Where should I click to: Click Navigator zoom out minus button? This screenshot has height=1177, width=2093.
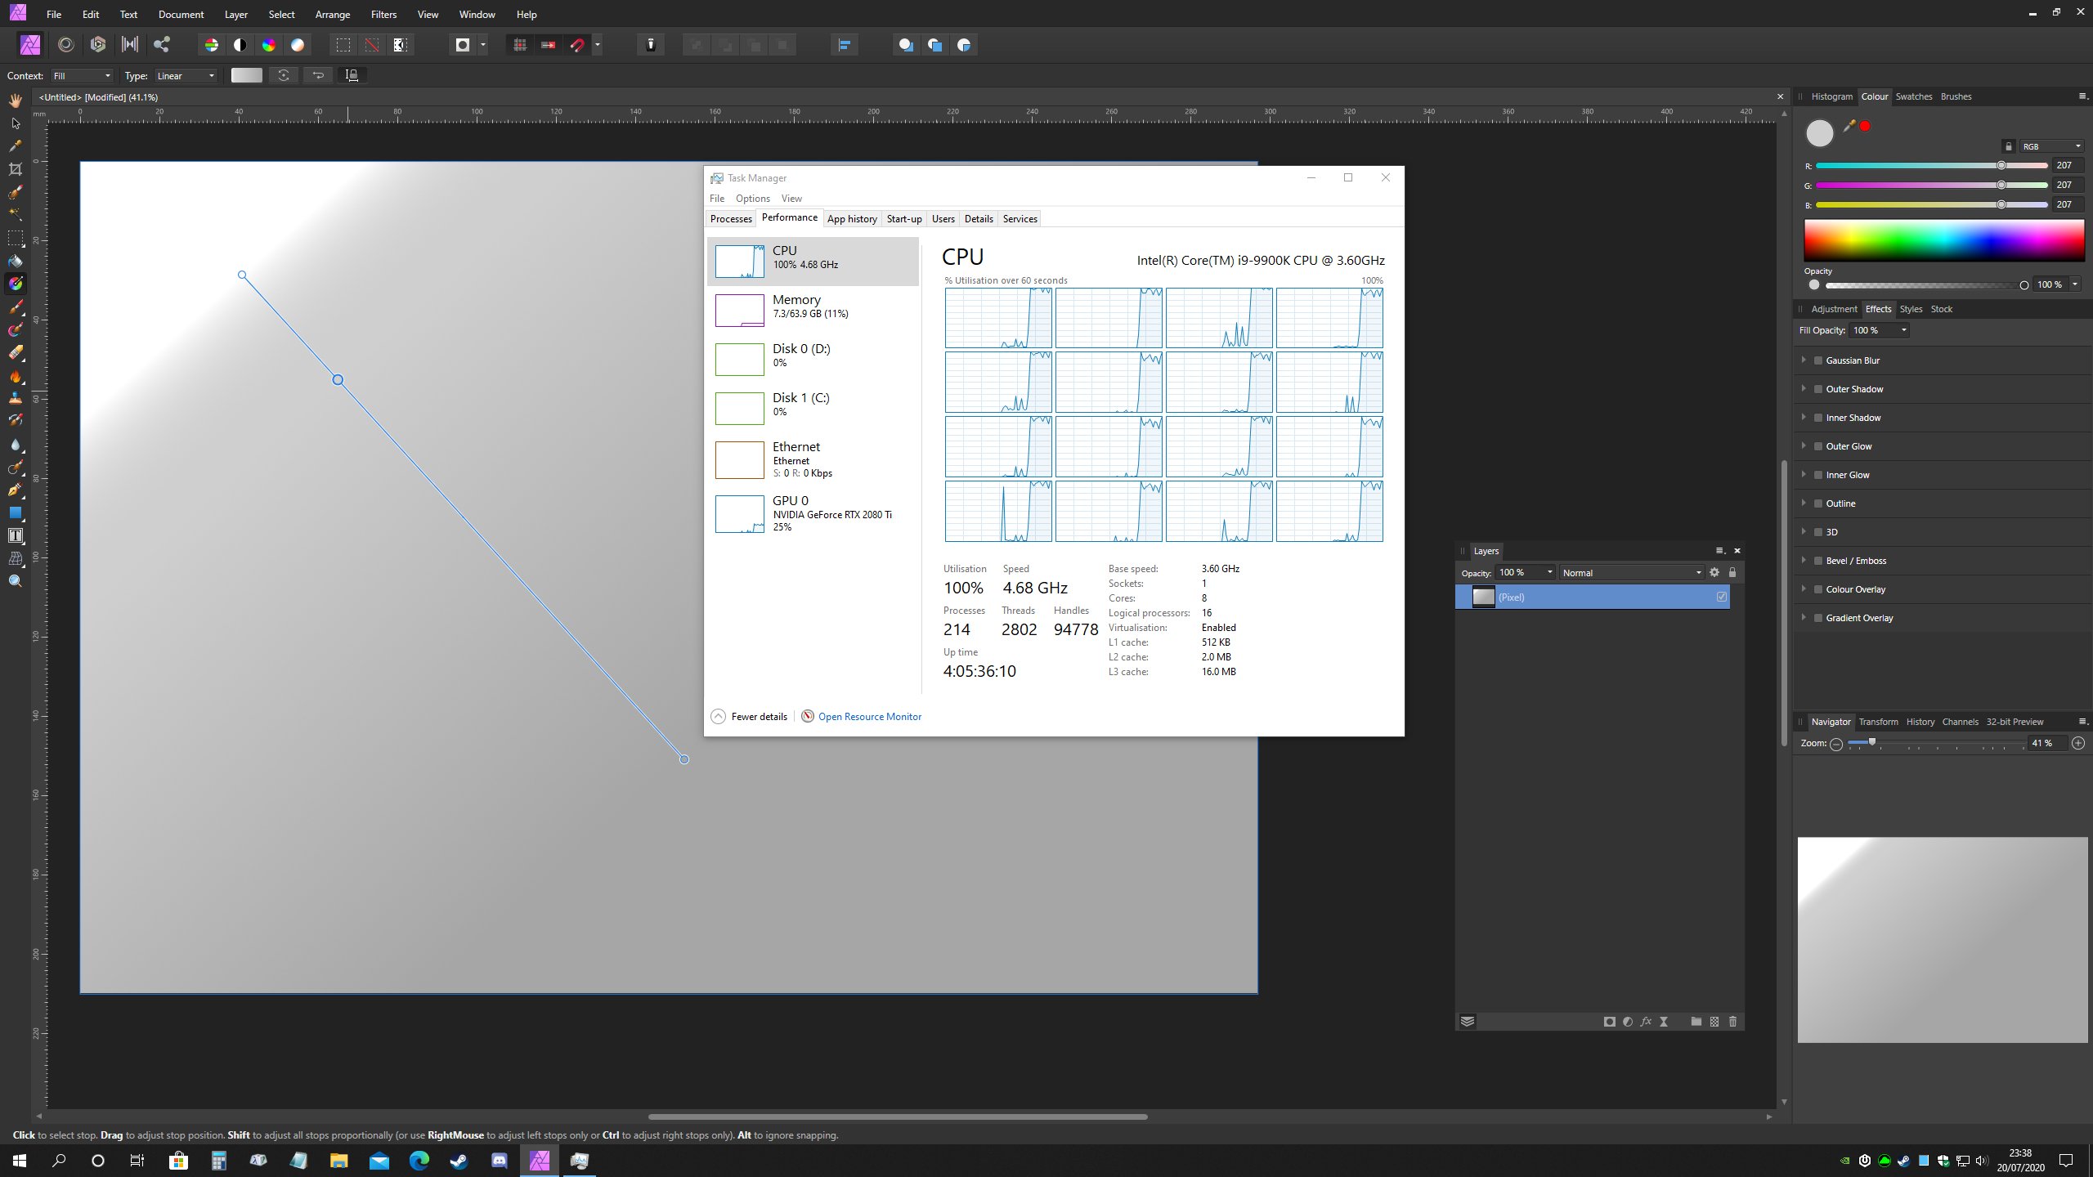(x=1836, y=744)
